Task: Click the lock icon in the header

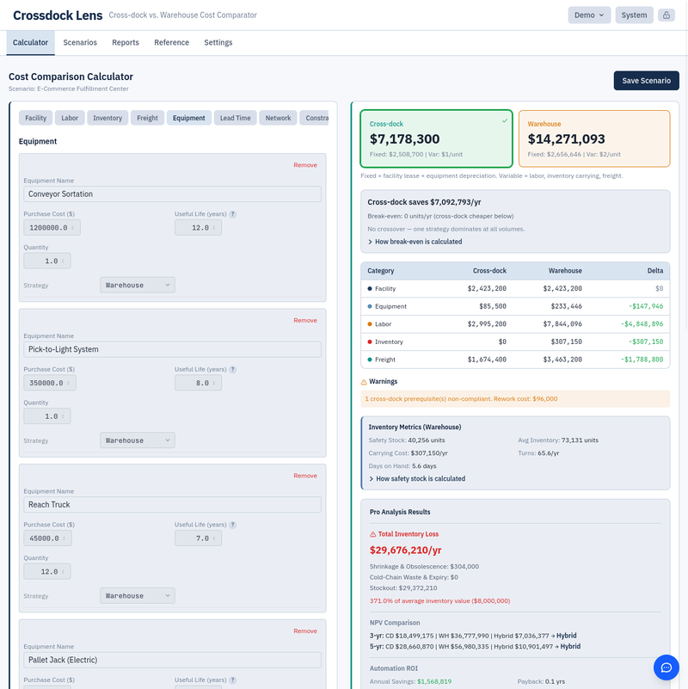Action: point(666,15)
